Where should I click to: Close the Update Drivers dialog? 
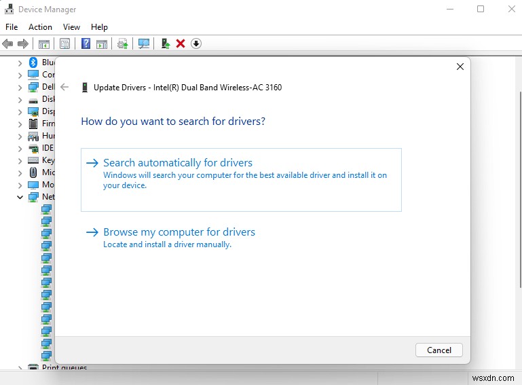coord(460,67)
